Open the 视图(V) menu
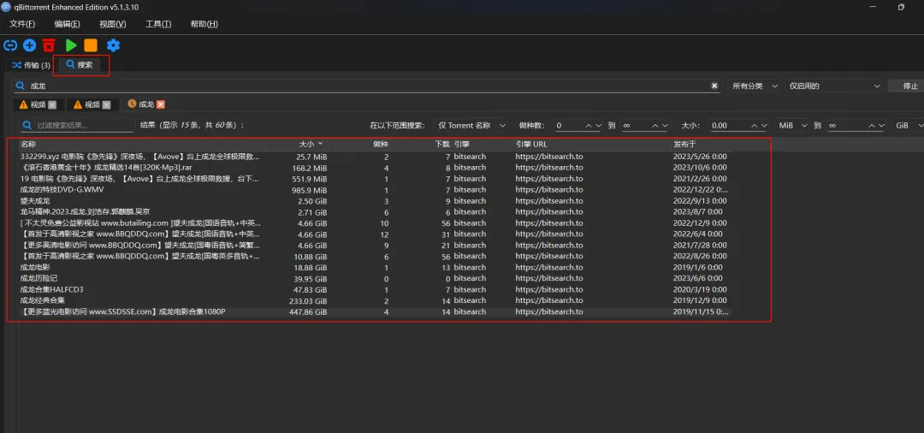This screenshot has width=924, height=433. click(113, 24)
